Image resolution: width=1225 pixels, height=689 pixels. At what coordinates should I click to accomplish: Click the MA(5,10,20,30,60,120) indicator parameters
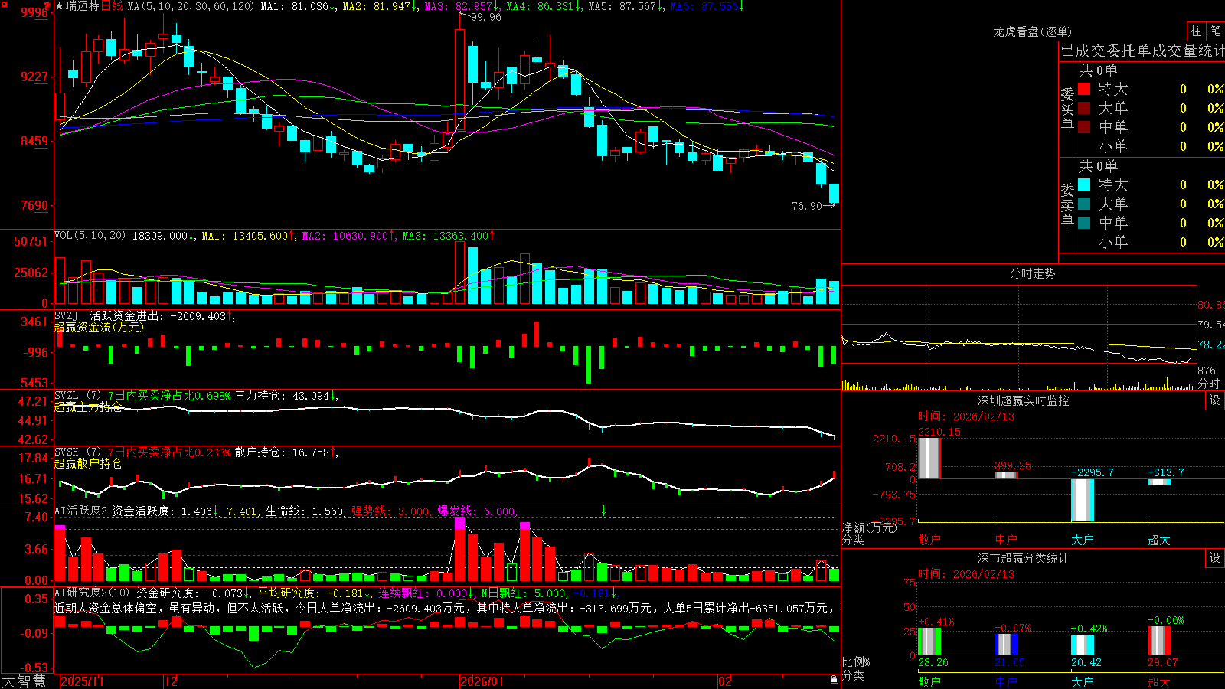click(x=191, y=6)
